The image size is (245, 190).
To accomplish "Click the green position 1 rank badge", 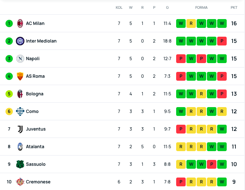I will [x=9, y=23].
